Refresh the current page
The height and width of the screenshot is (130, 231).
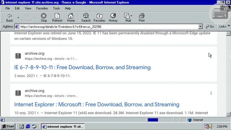57,18
